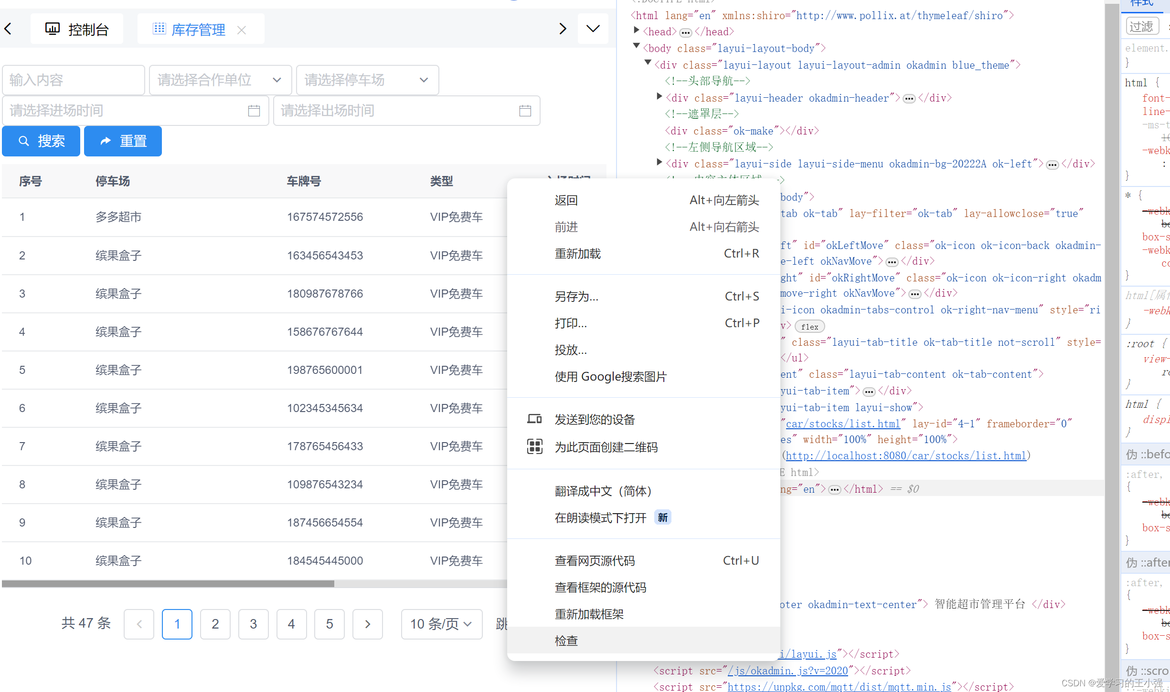Viewport: 1170px width, 692px height.
Task: Choose 打印... in the context menu
Action: coord(644,323)
